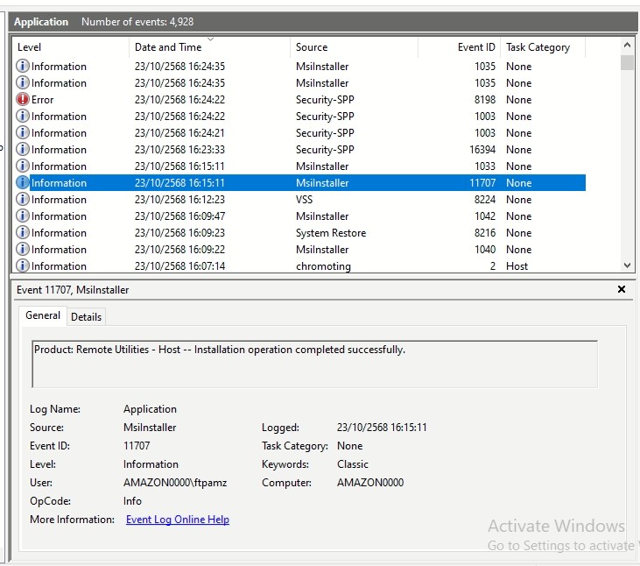The image size is (640, 566).
Task: Open the Event Log Online Help link
Action: pyautogui.click(x=178, y=520)
